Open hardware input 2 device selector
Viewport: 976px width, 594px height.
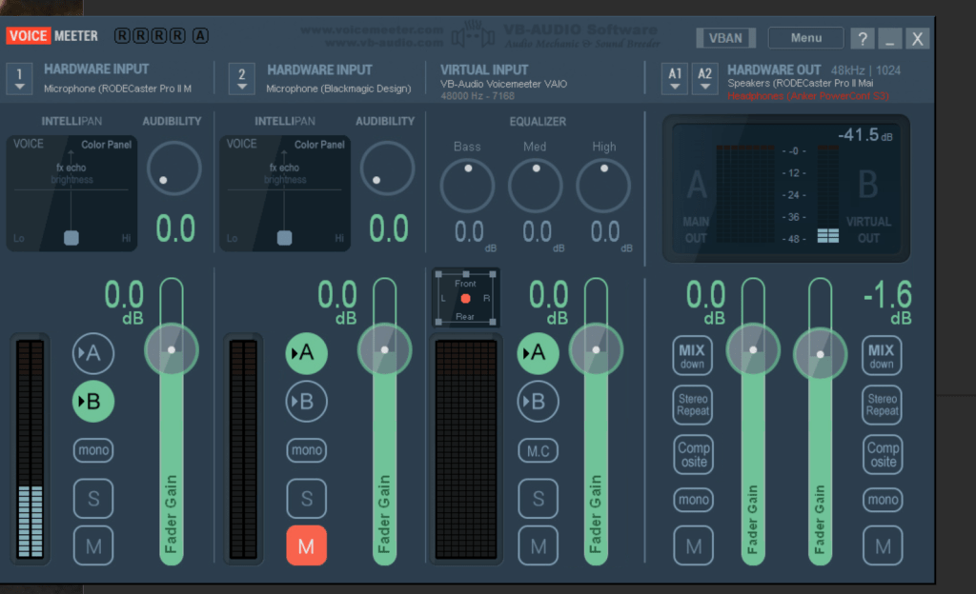point(241,79)
